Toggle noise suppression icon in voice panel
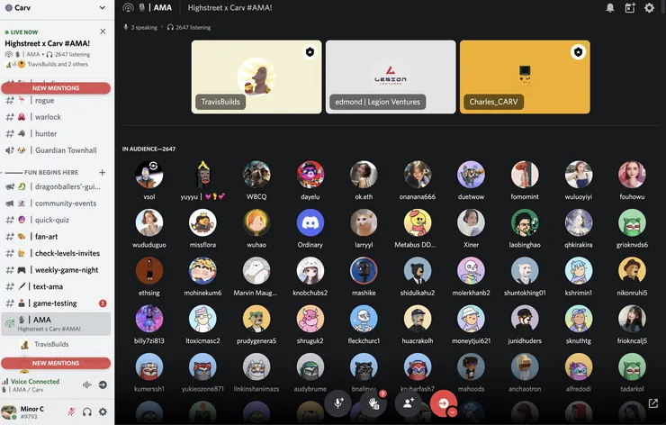Image resolution: width=666 pixels, height=425 pixels. tap(87, 384)
